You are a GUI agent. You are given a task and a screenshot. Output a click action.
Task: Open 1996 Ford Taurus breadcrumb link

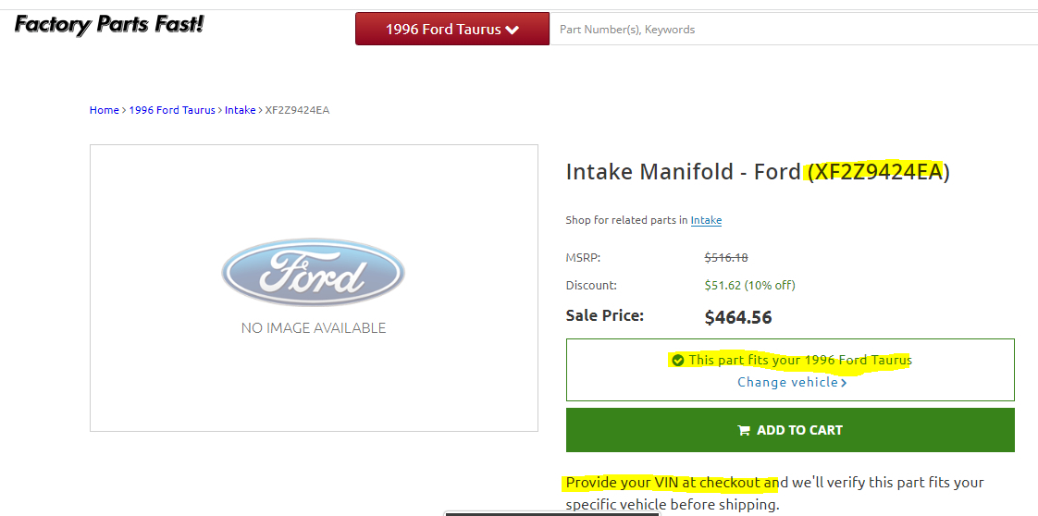point(172,110)
